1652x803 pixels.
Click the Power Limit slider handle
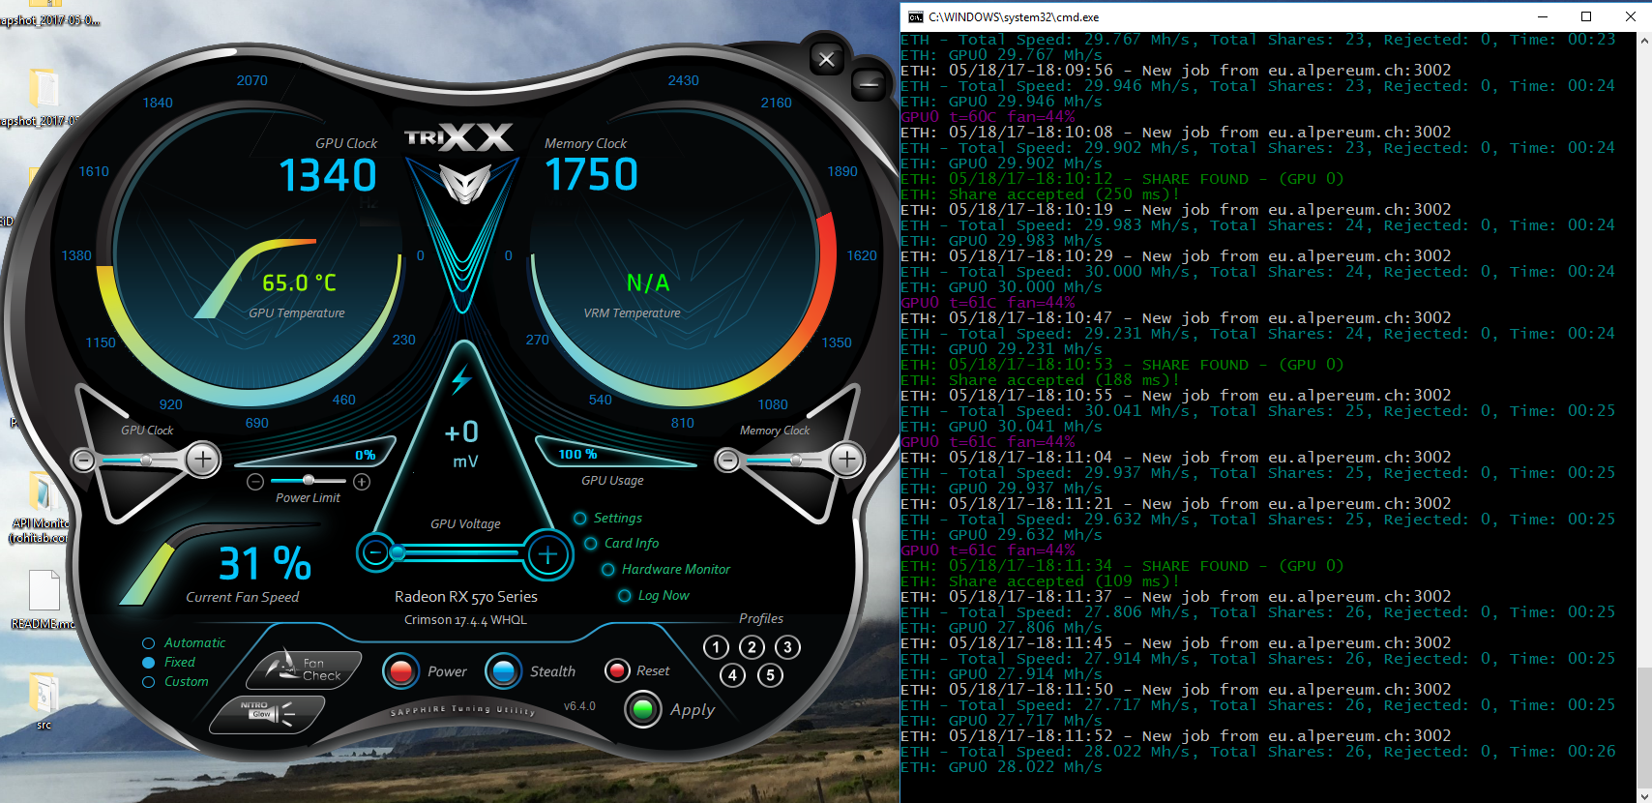coord(309,480)
